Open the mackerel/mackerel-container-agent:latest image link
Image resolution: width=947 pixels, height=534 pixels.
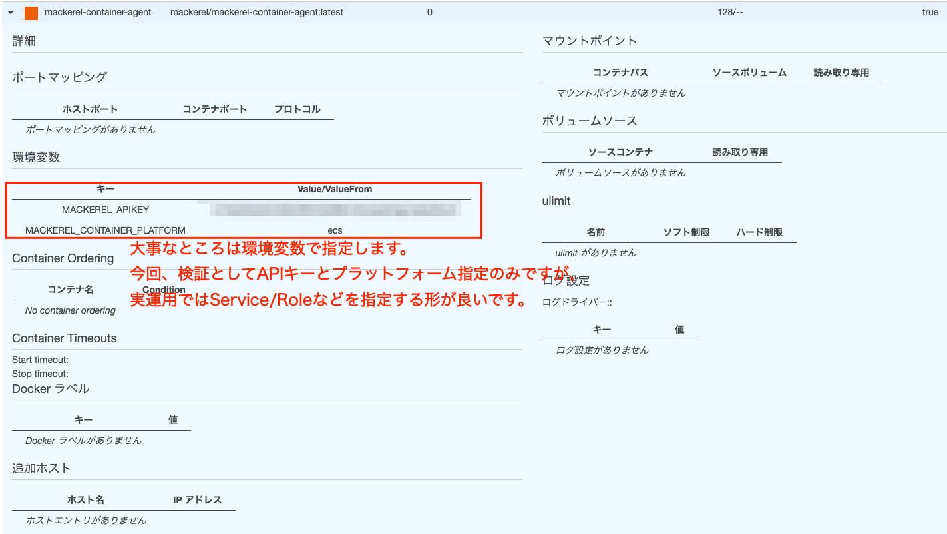tap(256, 11)
